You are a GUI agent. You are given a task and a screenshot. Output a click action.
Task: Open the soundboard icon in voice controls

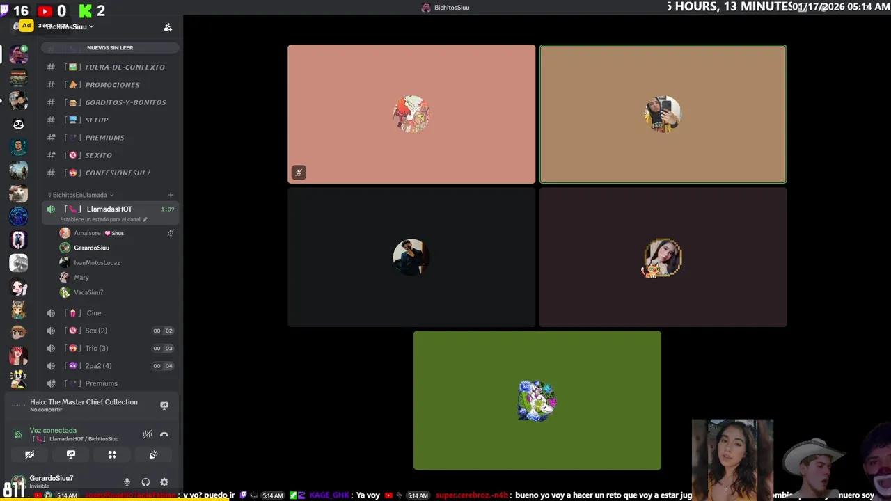point(153,454)
